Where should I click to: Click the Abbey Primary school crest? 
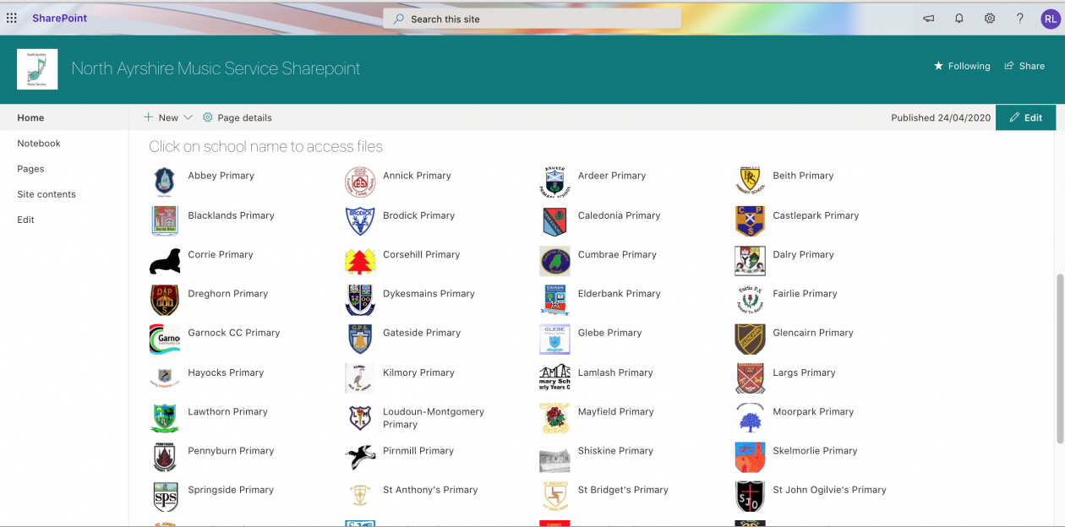tap(164, 182)
